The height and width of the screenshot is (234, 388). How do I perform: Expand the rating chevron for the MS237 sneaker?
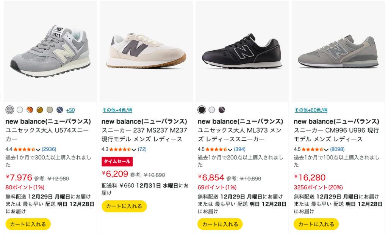coord(134,150)
